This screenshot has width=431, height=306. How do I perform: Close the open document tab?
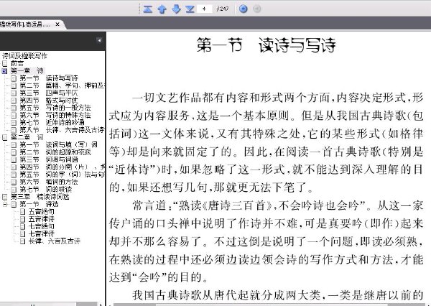[57, 24]
